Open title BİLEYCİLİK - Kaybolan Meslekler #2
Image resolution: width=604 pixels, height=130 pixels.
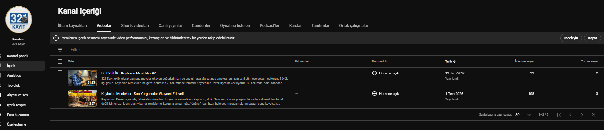[129, 73]
